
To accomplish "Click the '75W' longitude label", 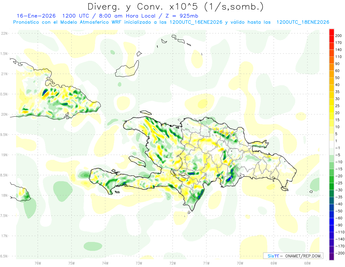I will [72, 263].
